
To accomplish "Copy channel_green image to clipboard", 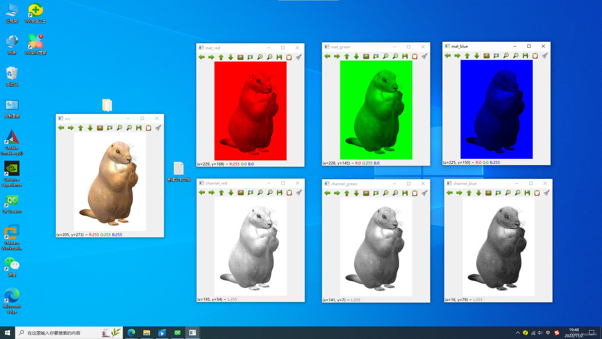I will point(415,193).
